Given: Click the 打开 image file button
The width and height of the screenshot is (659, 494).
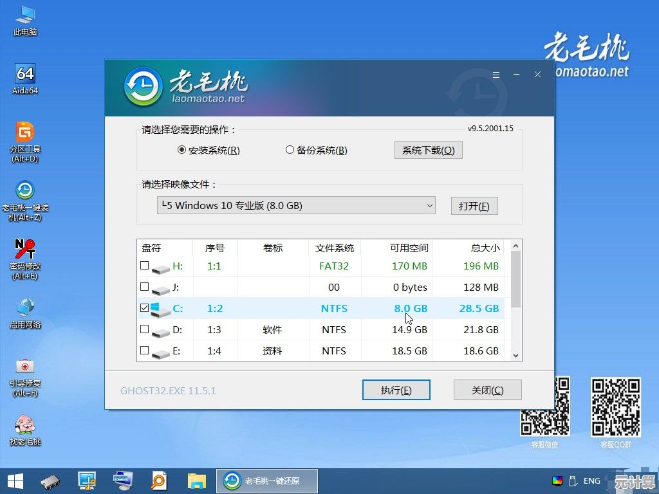Looking at the screenshot, I should click(x=474, y=206).
